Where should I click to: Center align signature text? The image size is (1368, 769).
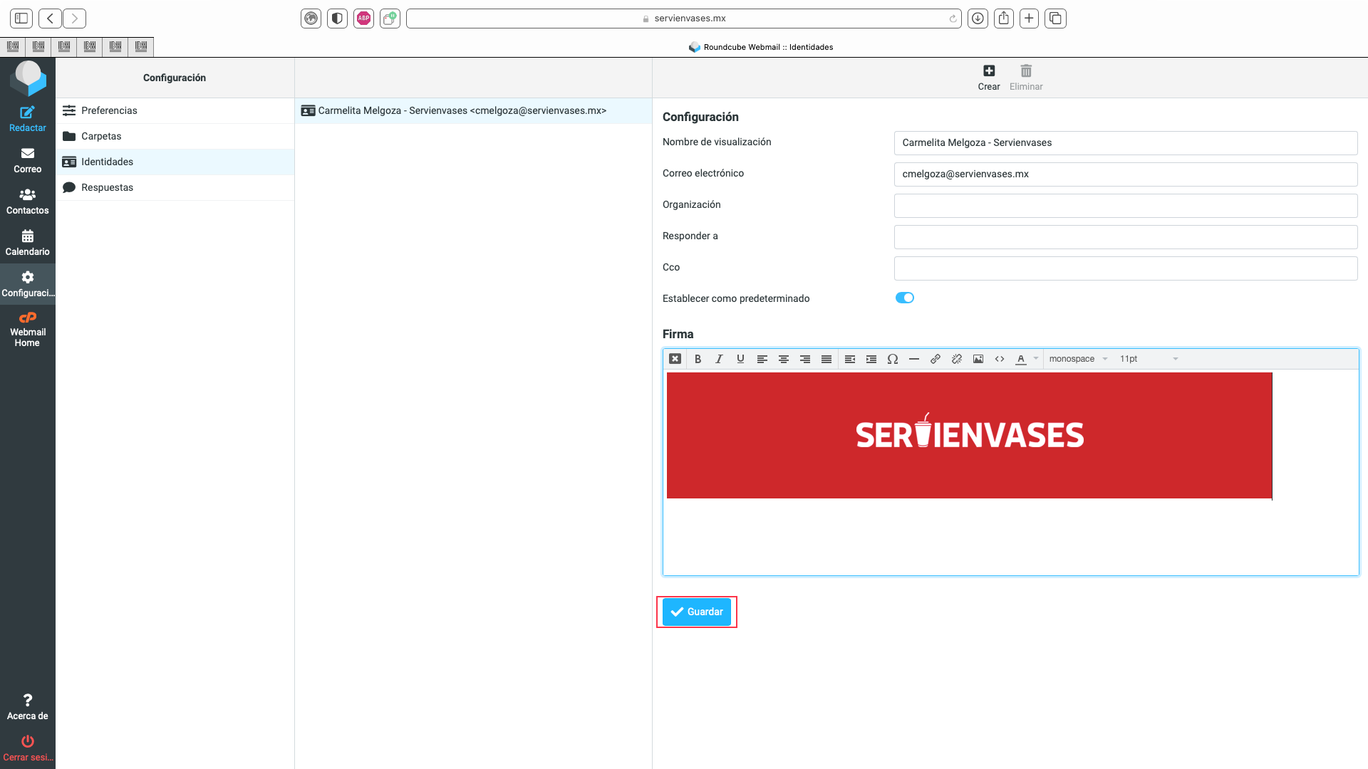(x=783, y=359)
